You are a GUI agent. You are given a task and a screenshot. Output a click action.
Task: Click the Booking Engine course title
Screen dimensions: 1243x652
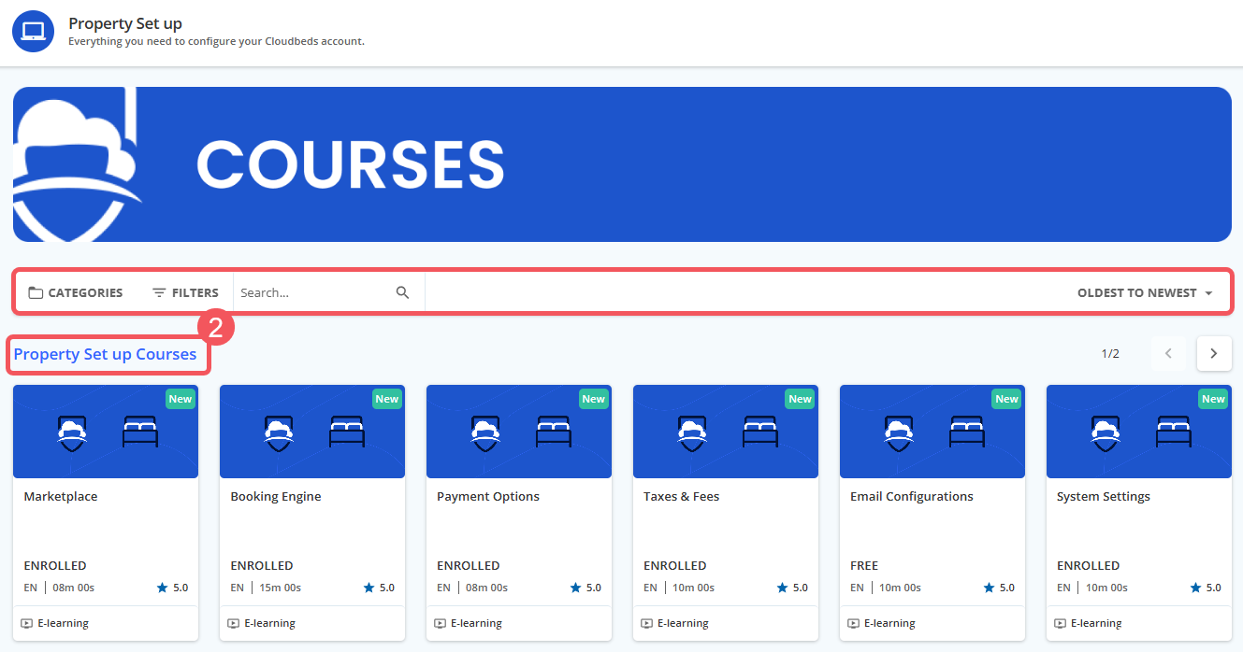pos(276,497)
